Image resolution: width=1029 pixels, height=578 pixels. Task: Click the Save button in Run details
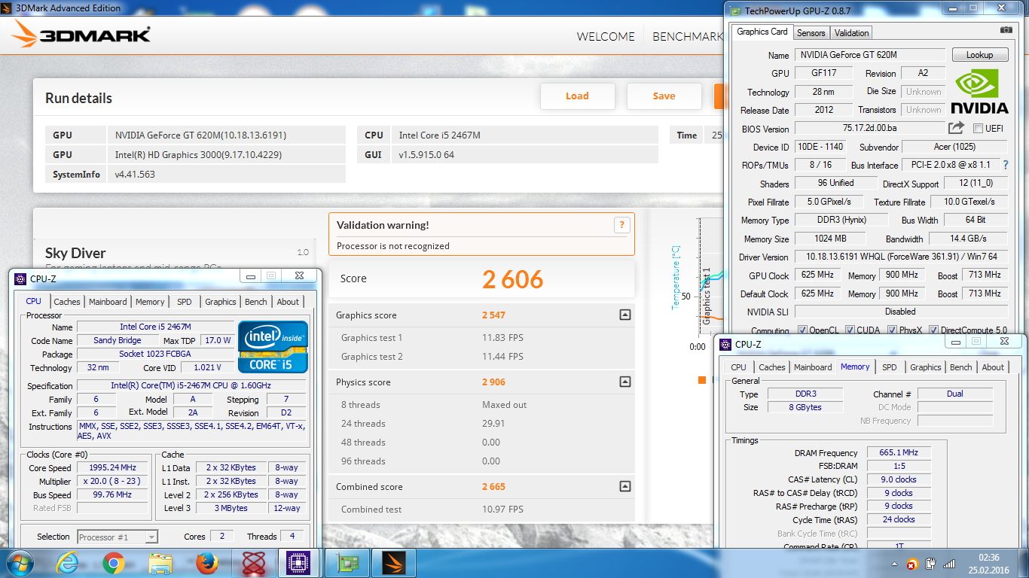pyautogui.click(x=664, y=96)
